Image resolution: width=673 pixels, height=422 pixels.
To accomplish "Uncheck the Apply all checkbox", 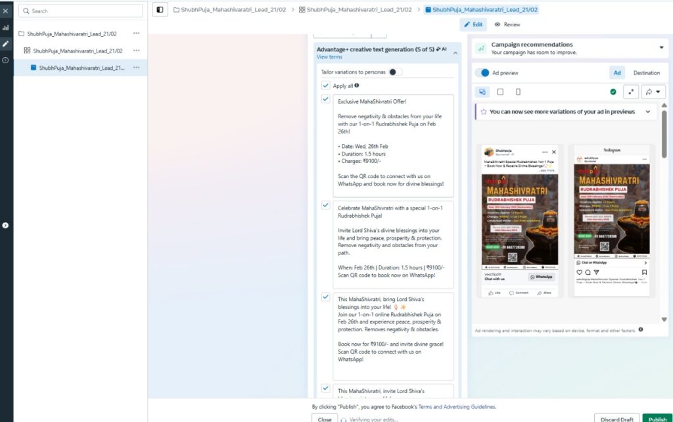I will [326, 85].
